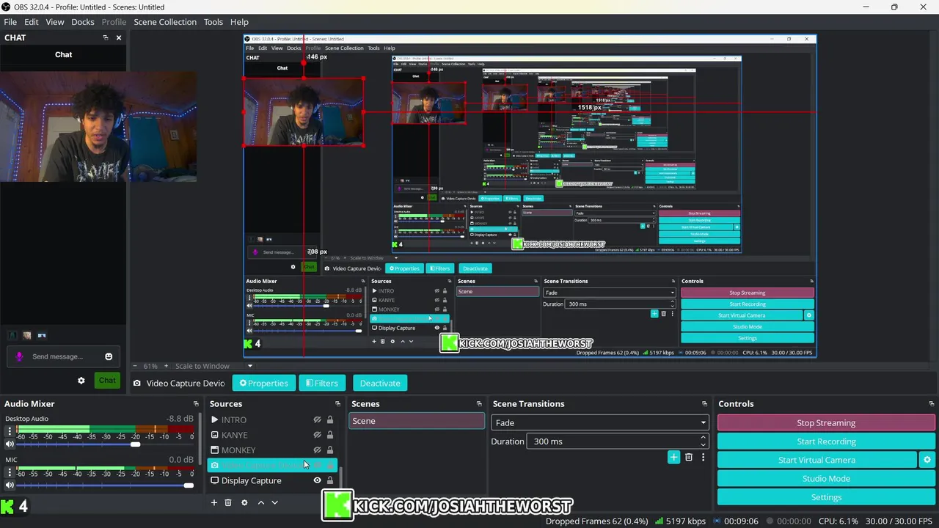The width and height of the screenshot is (939, 528).
Task: Select the Scene entry in Scenes list
Action: (417, 421)
